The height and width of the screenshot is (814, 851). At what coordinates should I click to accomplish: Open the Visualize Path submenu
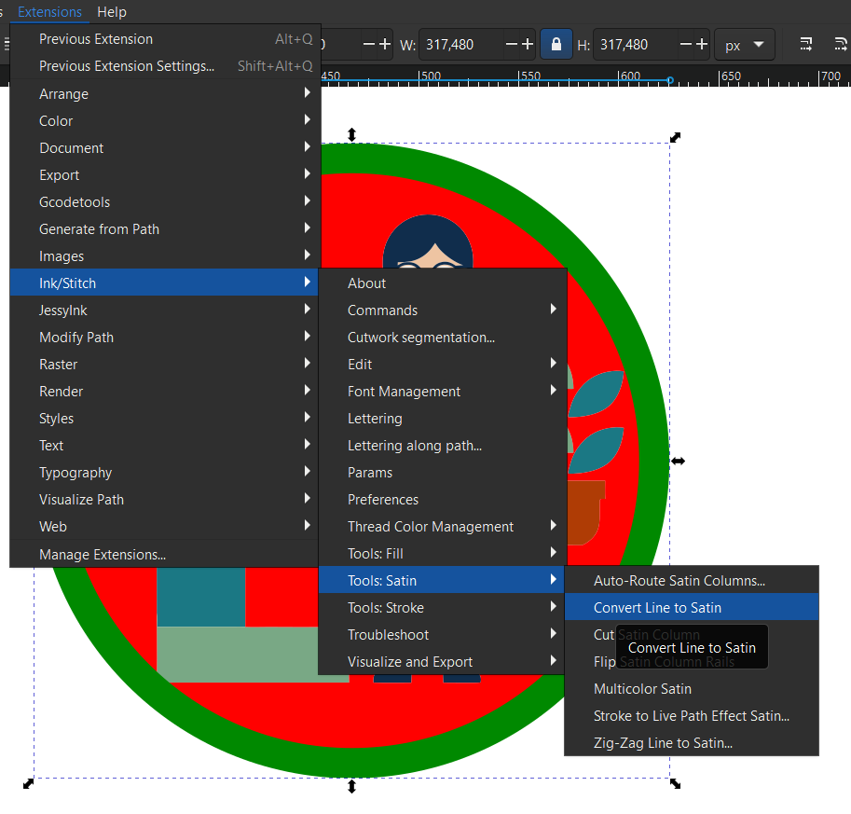coord(164,500)
